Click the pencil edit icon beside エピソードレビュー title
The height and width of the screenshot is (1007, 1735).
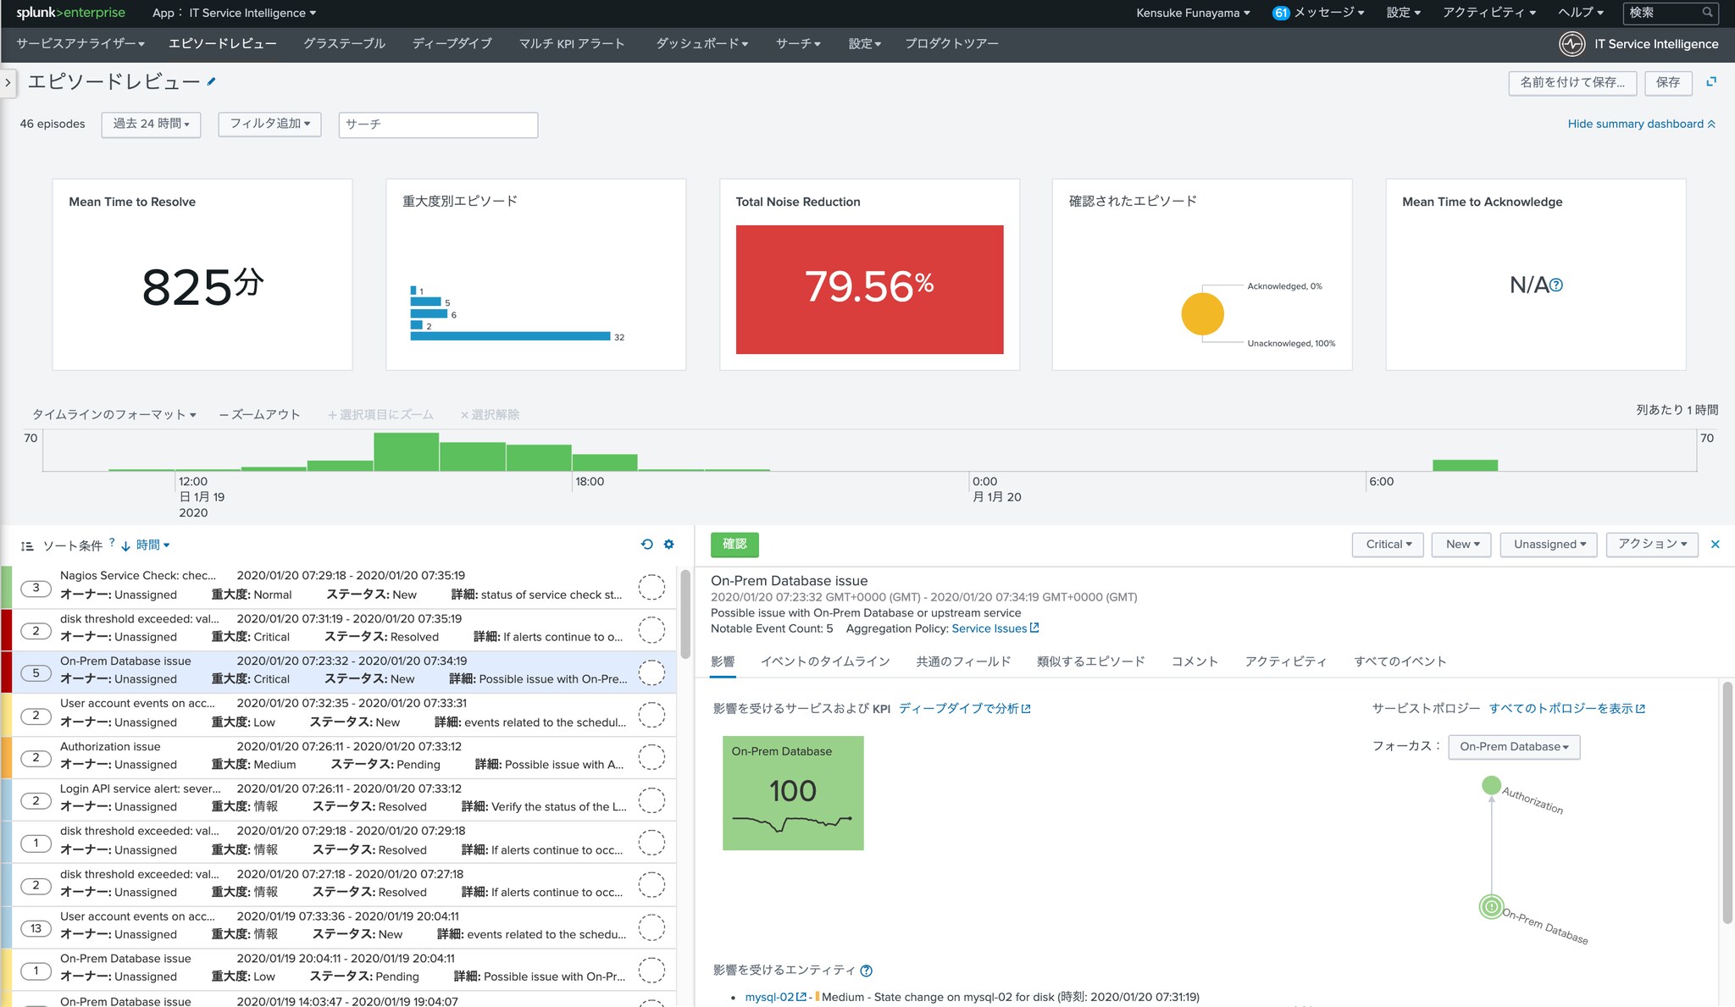212,81
